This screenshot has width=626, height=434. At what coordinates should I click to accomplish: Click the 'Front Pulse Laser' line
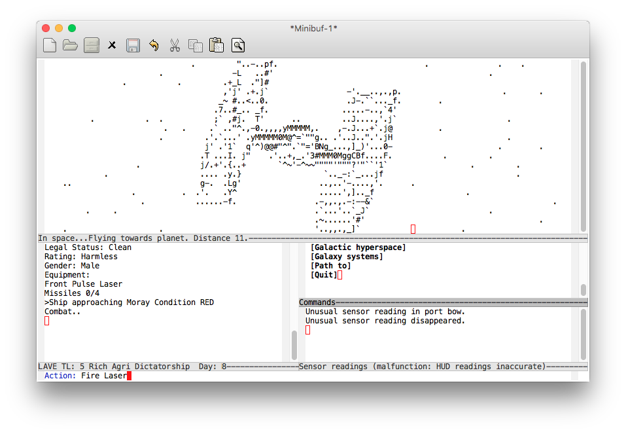84,284
